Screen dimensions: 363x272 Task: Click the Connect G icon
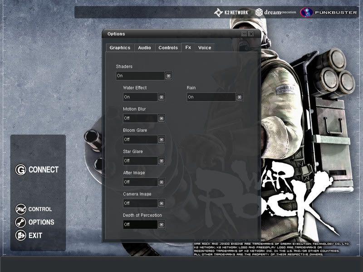[20, 170]
